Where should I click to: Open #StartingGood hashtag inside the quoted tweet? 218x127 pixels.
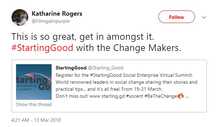(106, 75)
